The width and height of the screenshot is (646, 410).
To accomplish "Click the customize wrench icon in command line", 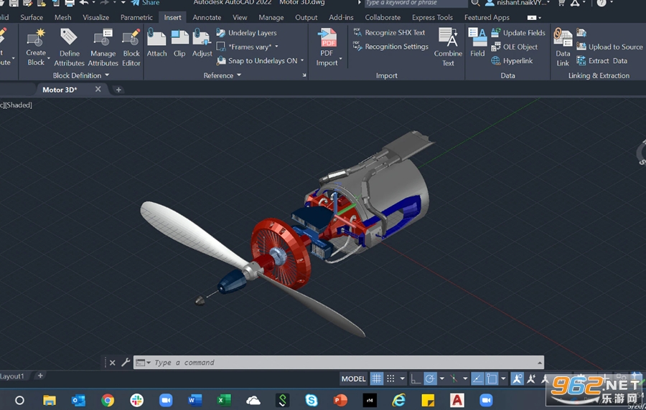I will (x=126, y=362).
